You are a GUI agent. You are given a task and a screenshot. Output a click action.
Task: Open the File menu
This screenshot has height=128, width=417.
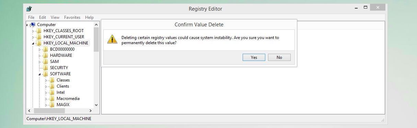pos(31,17)
